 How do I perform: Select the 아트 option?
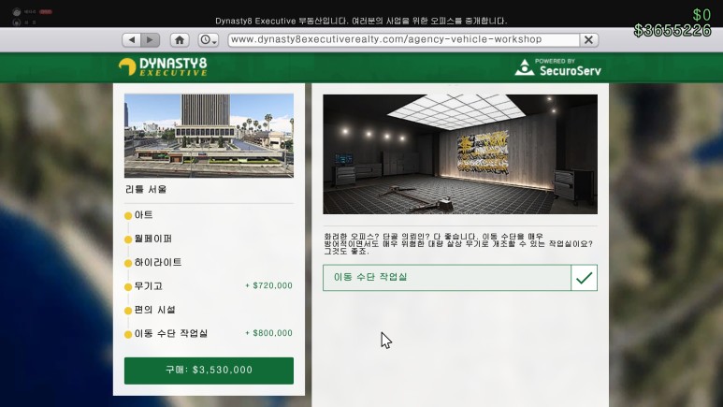pos(143,215)
